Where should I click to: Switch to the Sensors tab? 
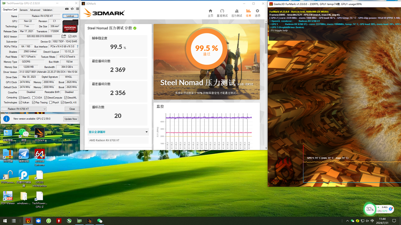23,10
